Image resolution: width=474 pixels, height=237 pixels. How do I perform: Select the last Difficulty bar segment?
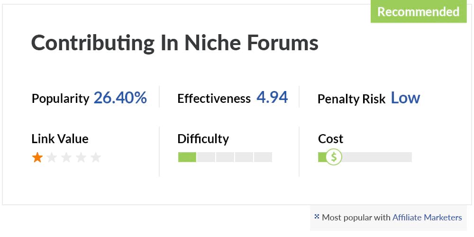point(263,157)
